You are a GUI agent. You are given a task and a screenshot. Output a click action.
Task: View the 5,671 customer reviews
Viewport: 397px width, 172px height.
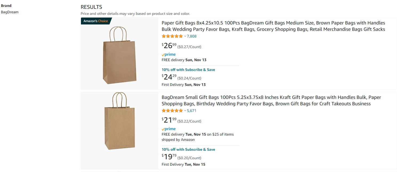[192, 111]
